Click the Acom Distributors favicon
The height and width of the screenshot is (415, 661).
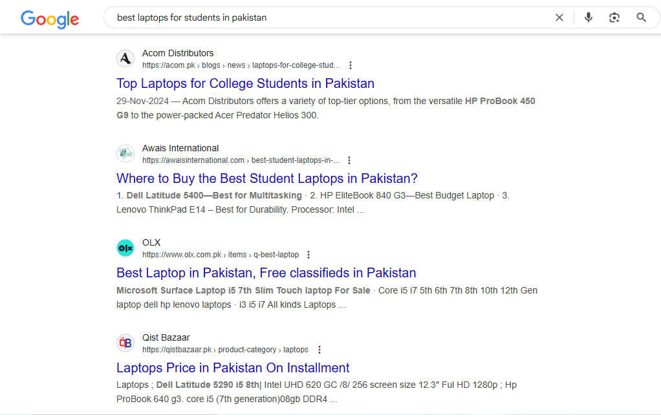[125, 59]
